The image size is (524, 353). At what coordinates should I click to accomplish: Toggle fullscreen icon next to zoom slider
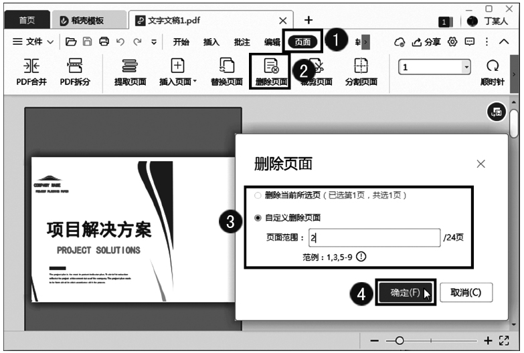(x=505, y=341)
